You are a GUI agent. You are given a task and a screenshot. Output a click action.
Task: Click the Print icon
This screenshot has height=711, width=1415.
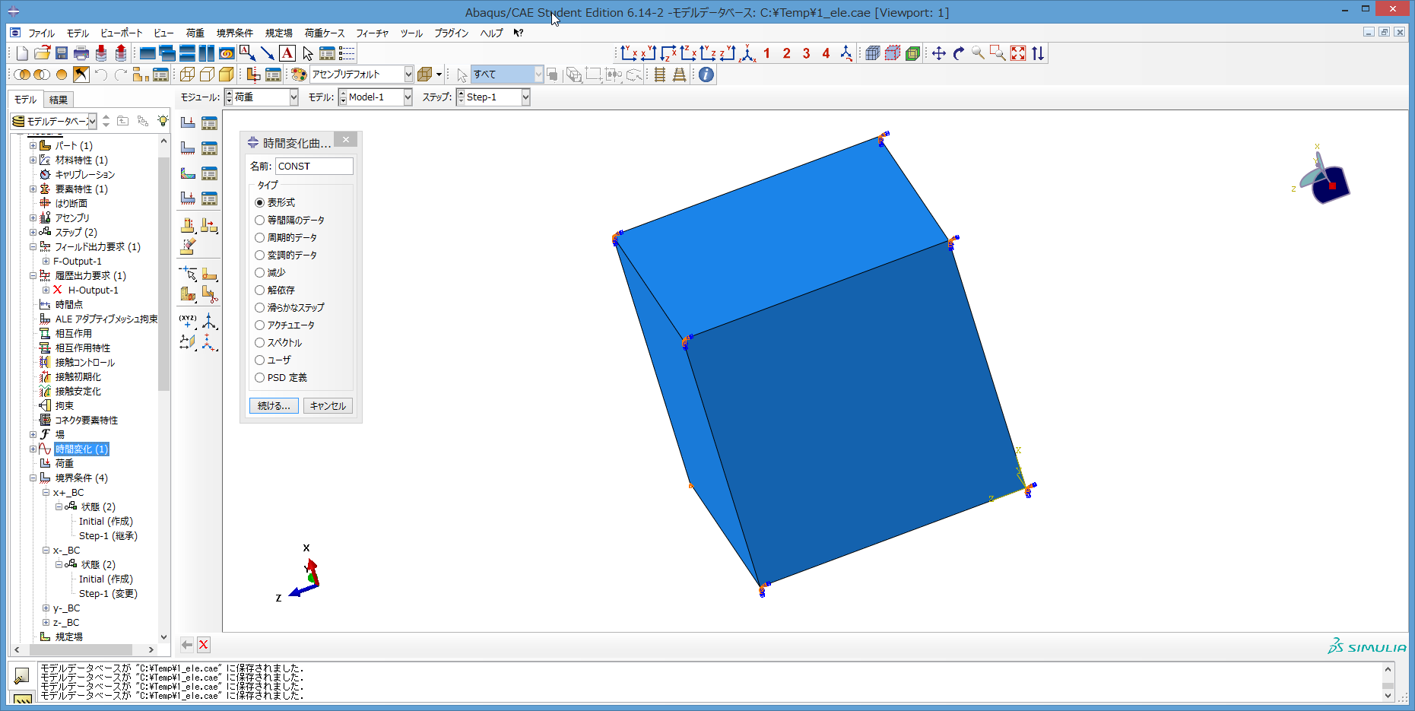tap(81, 53)
